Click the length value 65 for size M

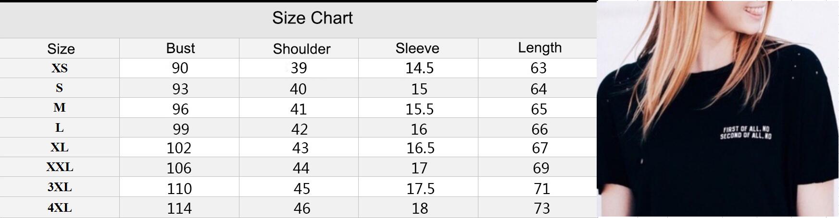click(539, 109)
